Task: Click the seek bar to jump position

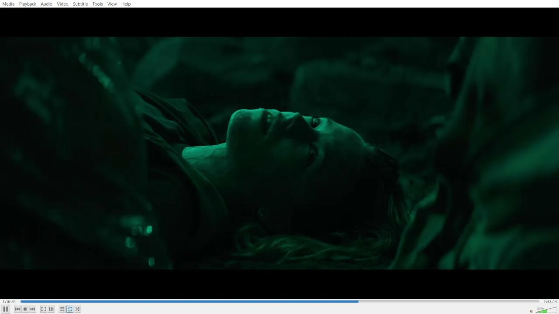Action: [279, 301]
